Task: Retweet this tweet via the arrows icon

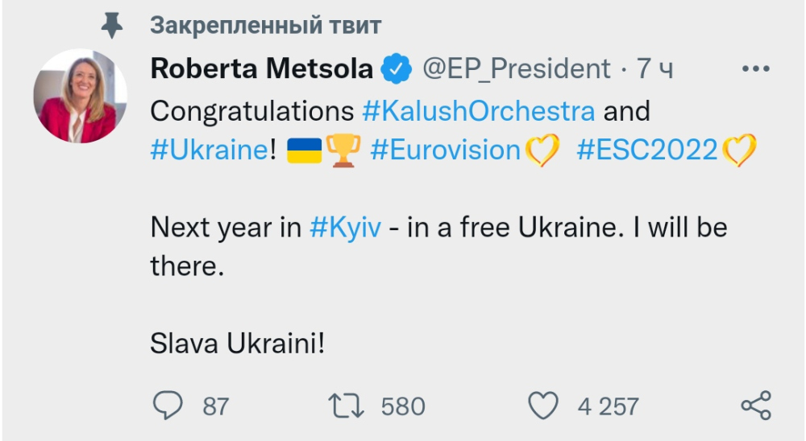Action: 348,406
